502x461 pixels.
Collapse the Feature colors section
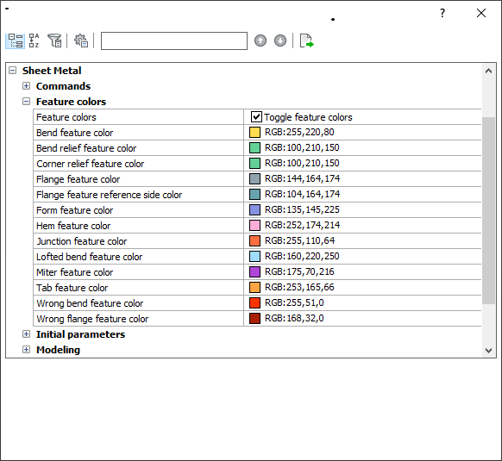point(26,102)
